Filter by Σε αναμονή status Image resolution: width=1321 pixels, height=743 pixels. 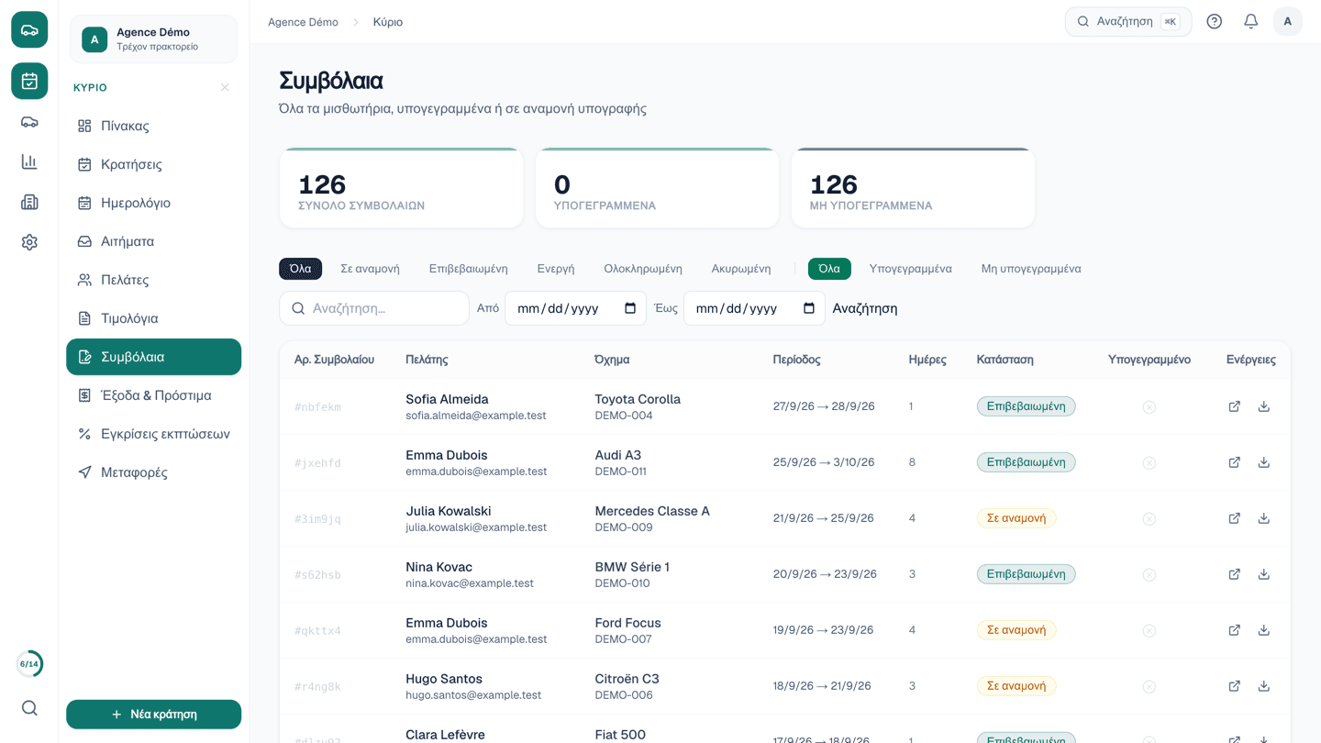tap(370, 269)
